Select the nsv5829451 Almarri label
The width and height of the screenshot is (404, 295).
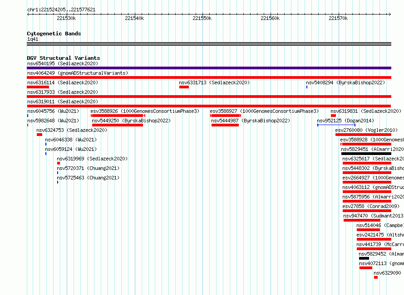click(x=372, y=149)
